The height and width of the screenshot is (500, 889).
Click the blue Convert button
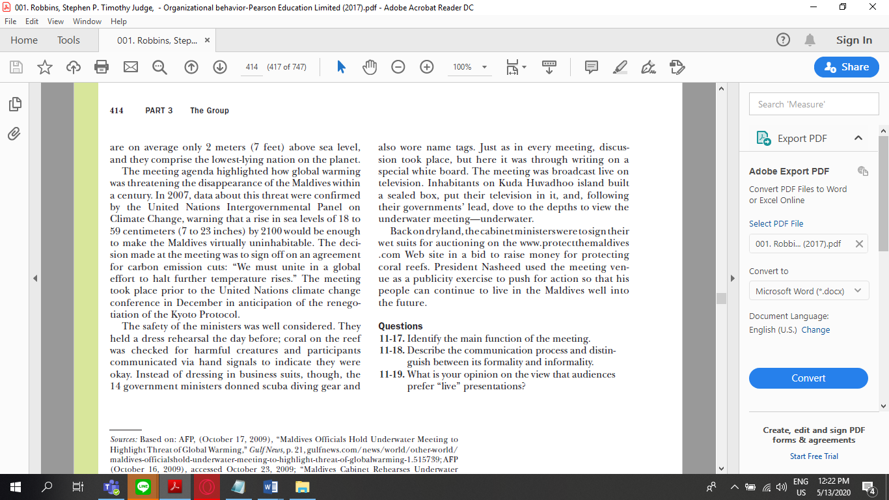point(808,378)
